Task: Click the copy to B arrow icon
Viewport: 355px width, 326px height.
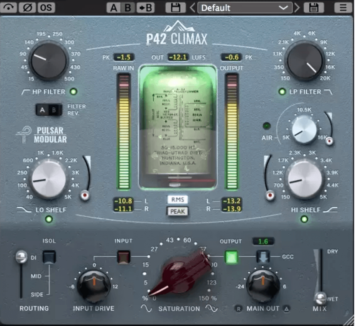Action: [145, 8]
